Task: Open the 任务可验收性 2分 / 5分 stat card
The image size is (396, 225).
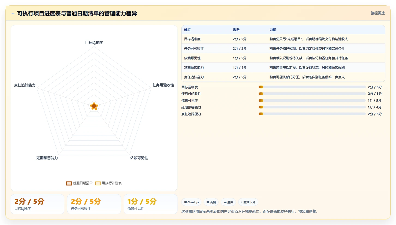Action: pyautogui.click(x=94, y=204)
